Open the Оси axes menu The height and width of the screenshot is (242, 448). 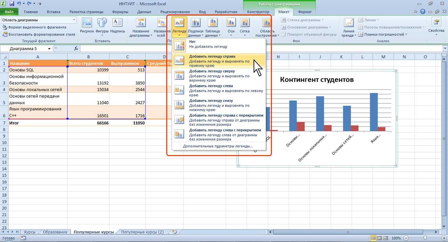click(231, 28)
